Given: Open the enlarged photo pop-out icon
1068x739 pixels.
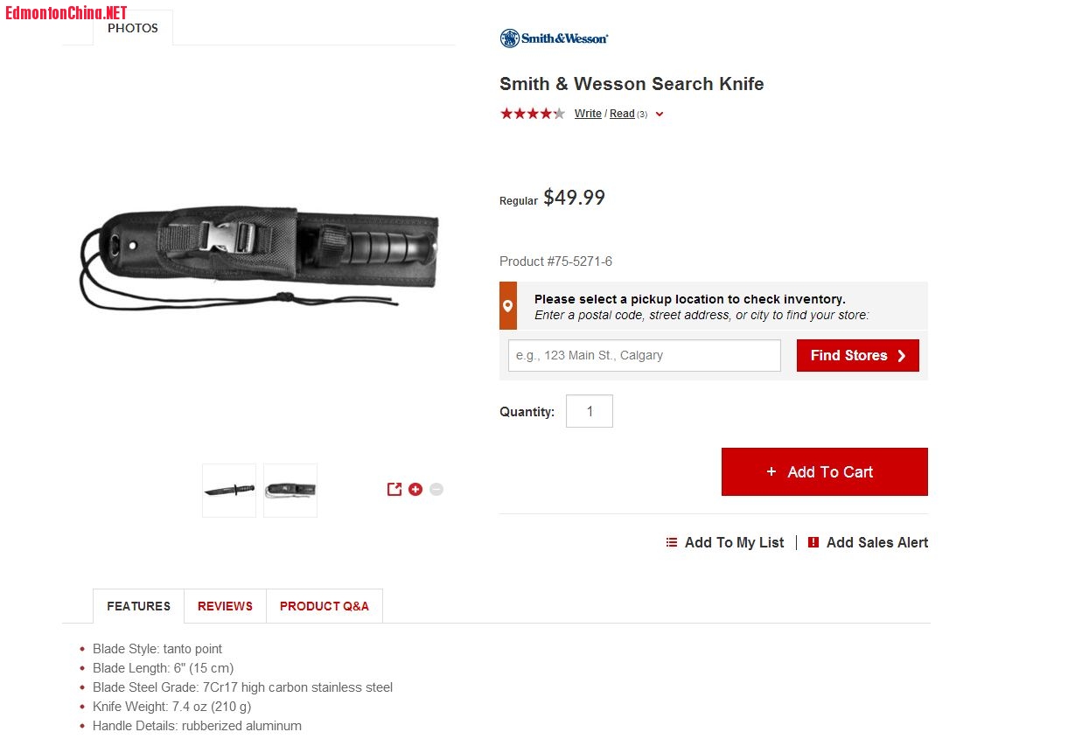Looking at the screenshot, I should (x=394, y=490).
